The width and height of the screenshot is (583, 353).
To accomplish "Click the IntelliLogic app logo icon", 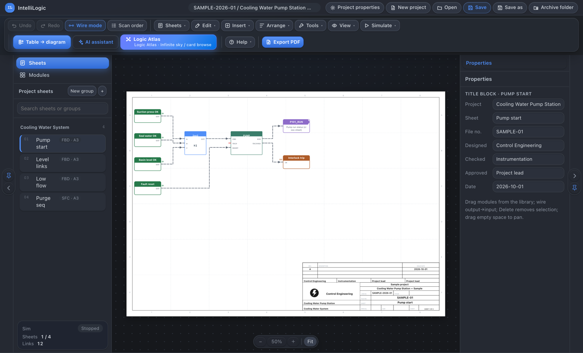I will click(10, 8).
